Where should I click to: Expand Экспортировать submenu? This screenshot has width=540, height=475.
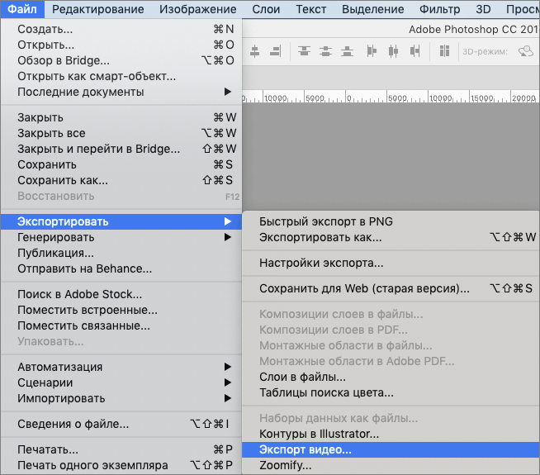pyautogui.click(x=121, y=221)
